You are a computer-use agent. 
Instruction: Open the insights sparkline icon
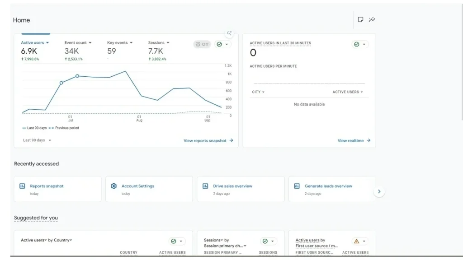pos(372,19)
